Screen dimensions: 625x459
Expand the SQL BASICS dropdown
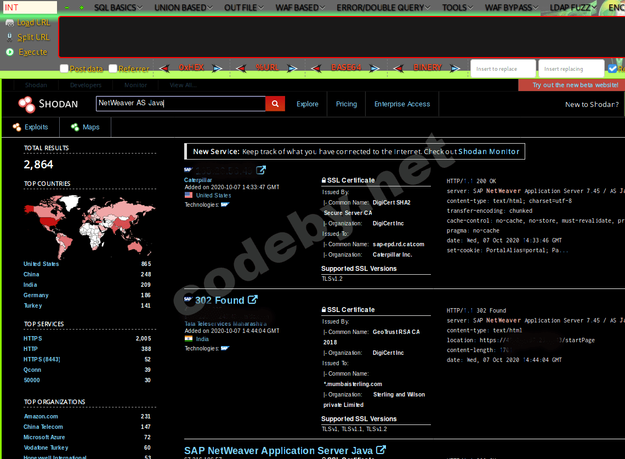point(118,8)
